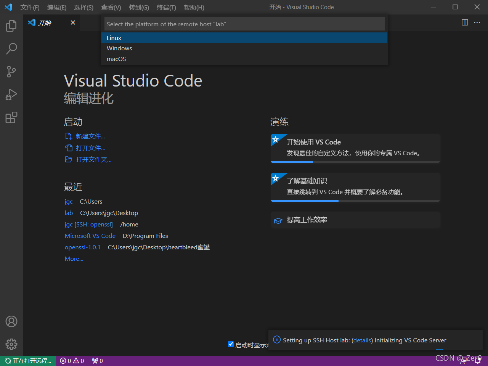Click the Visual Studio Code heading
This screenshot has width=488, height=366.
pos(133,80)
